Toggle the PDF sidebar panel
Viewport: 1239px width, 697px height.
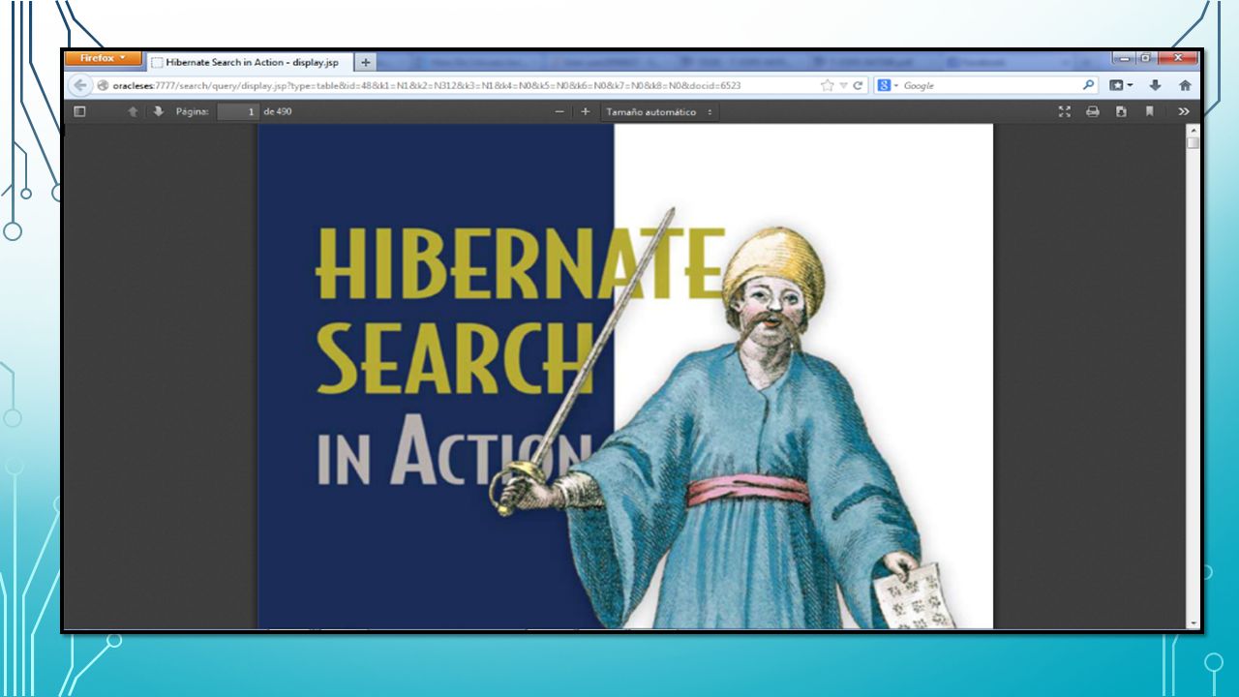click(x=79, y=112)
